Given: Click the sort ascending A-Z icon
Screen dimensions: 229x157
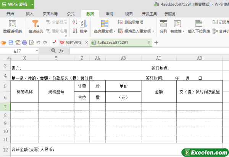Looking at the screenshot, I should point(74,22).
